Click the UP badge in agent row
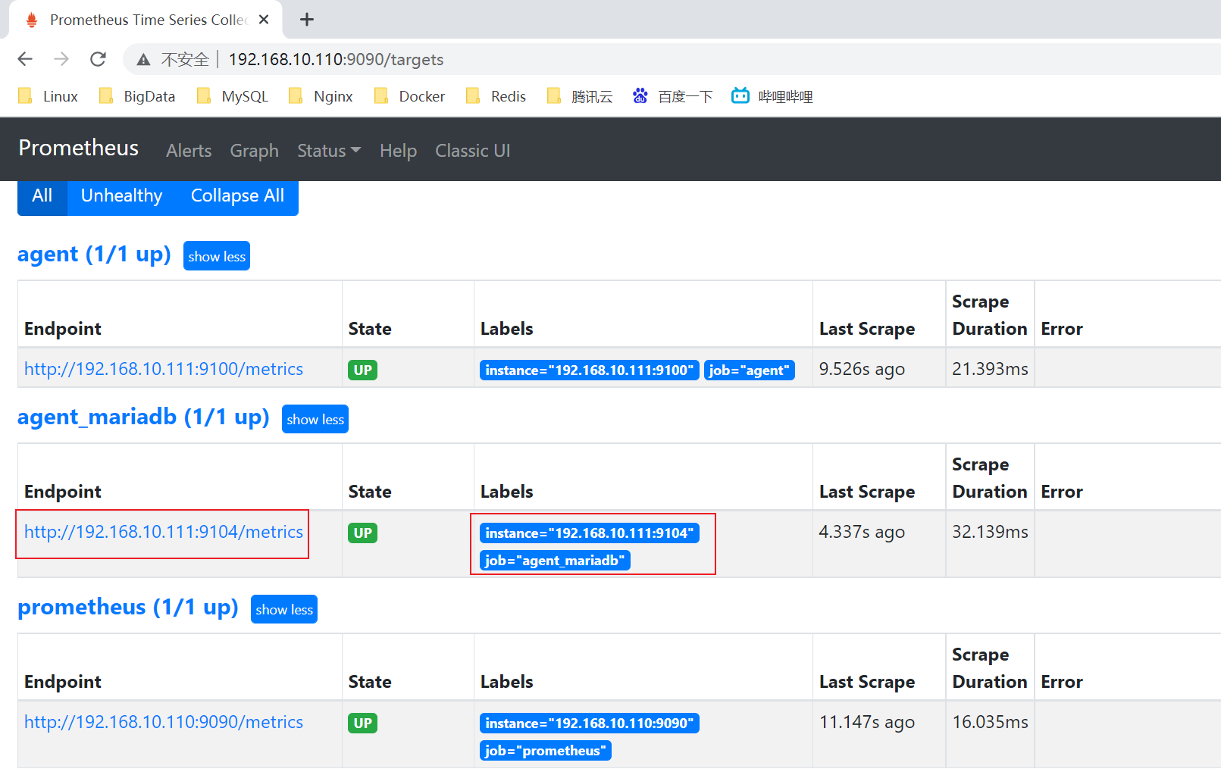The height and width of the screenshot is (772, 1221). tap(363, 370)
